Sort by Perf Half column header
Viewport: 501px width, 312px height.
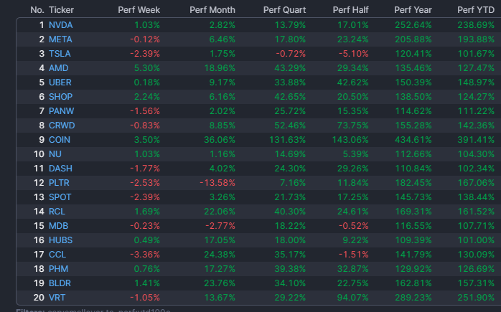[x=350, y=10]
